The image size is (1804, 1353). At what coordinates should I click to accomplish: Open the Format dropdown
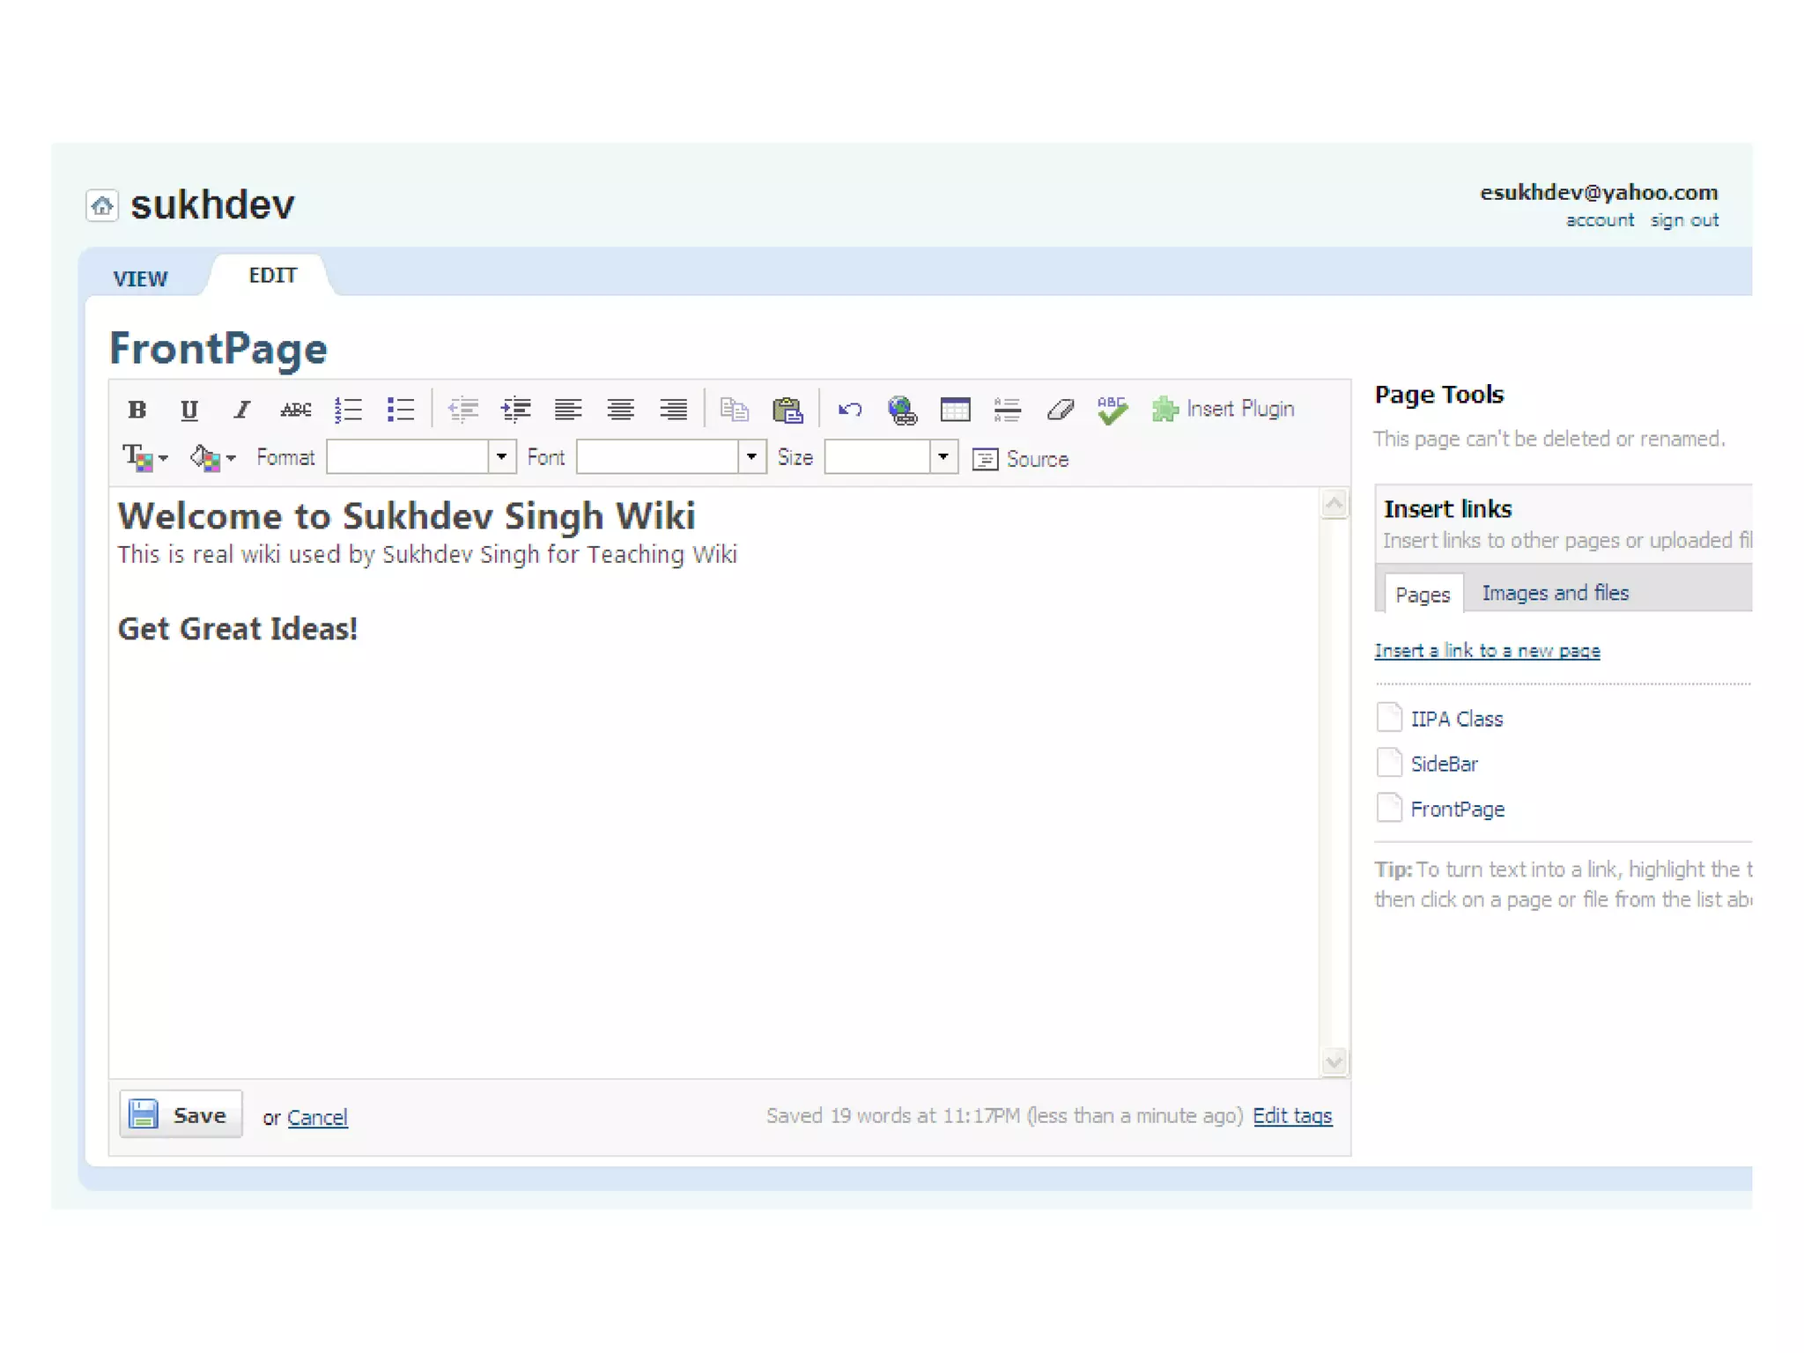(x=501, y=457)
